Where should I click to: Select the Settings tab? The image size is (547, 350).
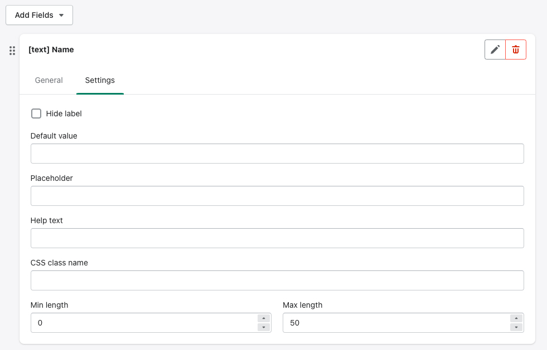tap(100, 80)
